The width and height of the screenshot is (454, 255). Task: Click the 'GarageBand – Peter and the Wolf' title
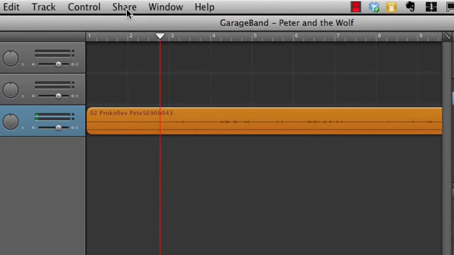click(x=287, y=23)
